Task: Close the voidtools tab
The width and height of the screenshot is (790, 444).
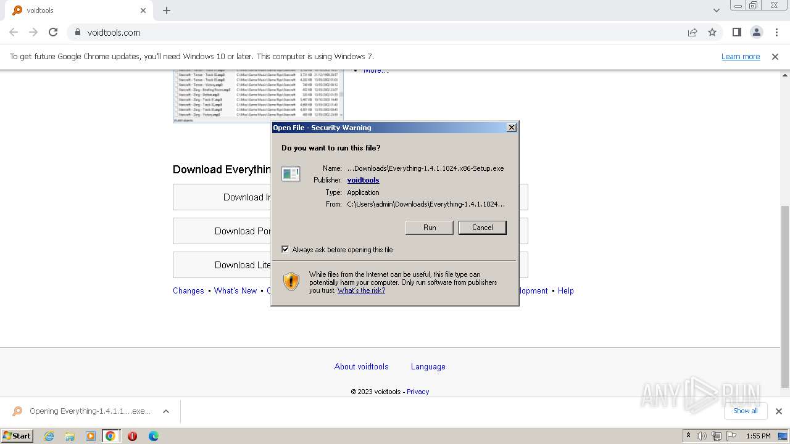Action: [143, 10]
